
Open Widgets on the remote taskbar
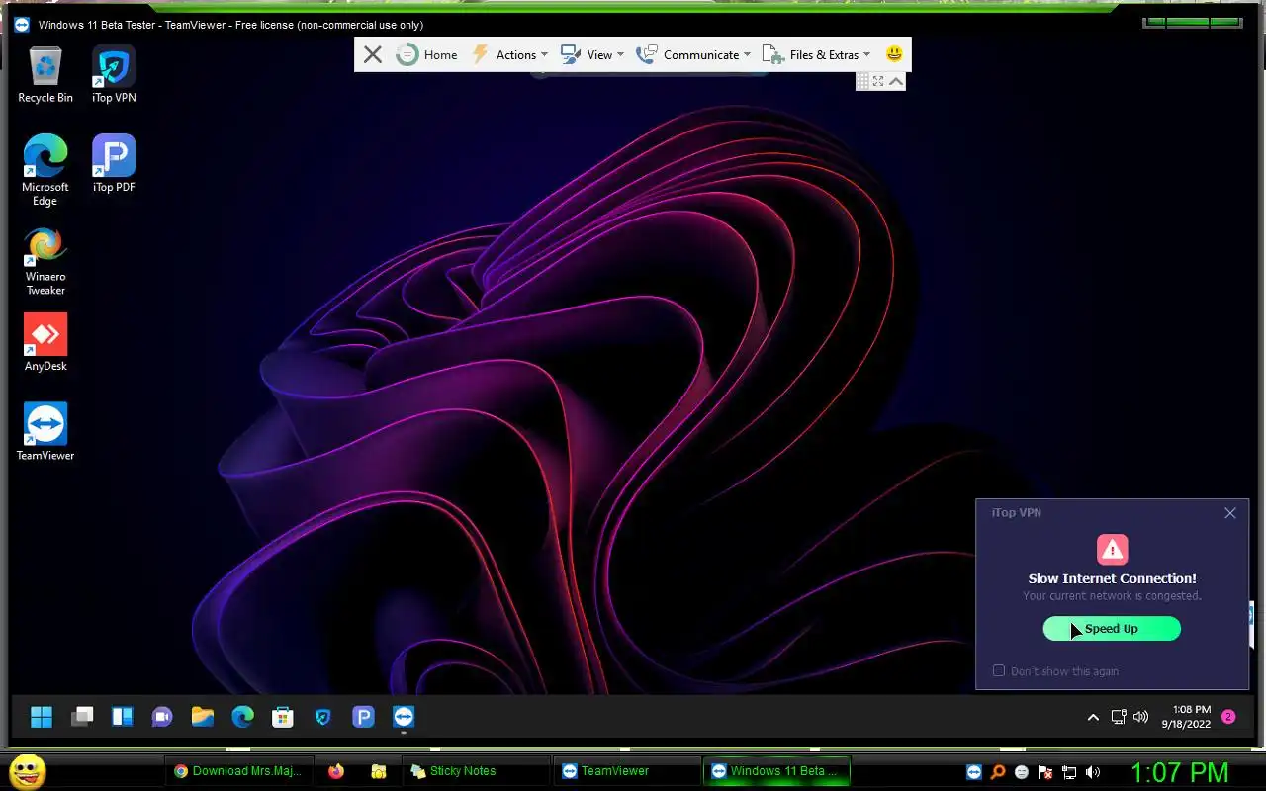123,717
